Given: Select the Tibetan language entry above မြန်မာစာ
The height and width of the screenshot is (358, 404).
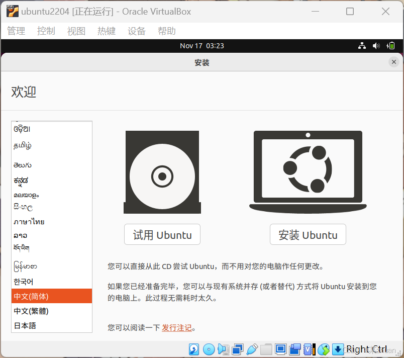Looking at the screenshot, I should 52,248.
